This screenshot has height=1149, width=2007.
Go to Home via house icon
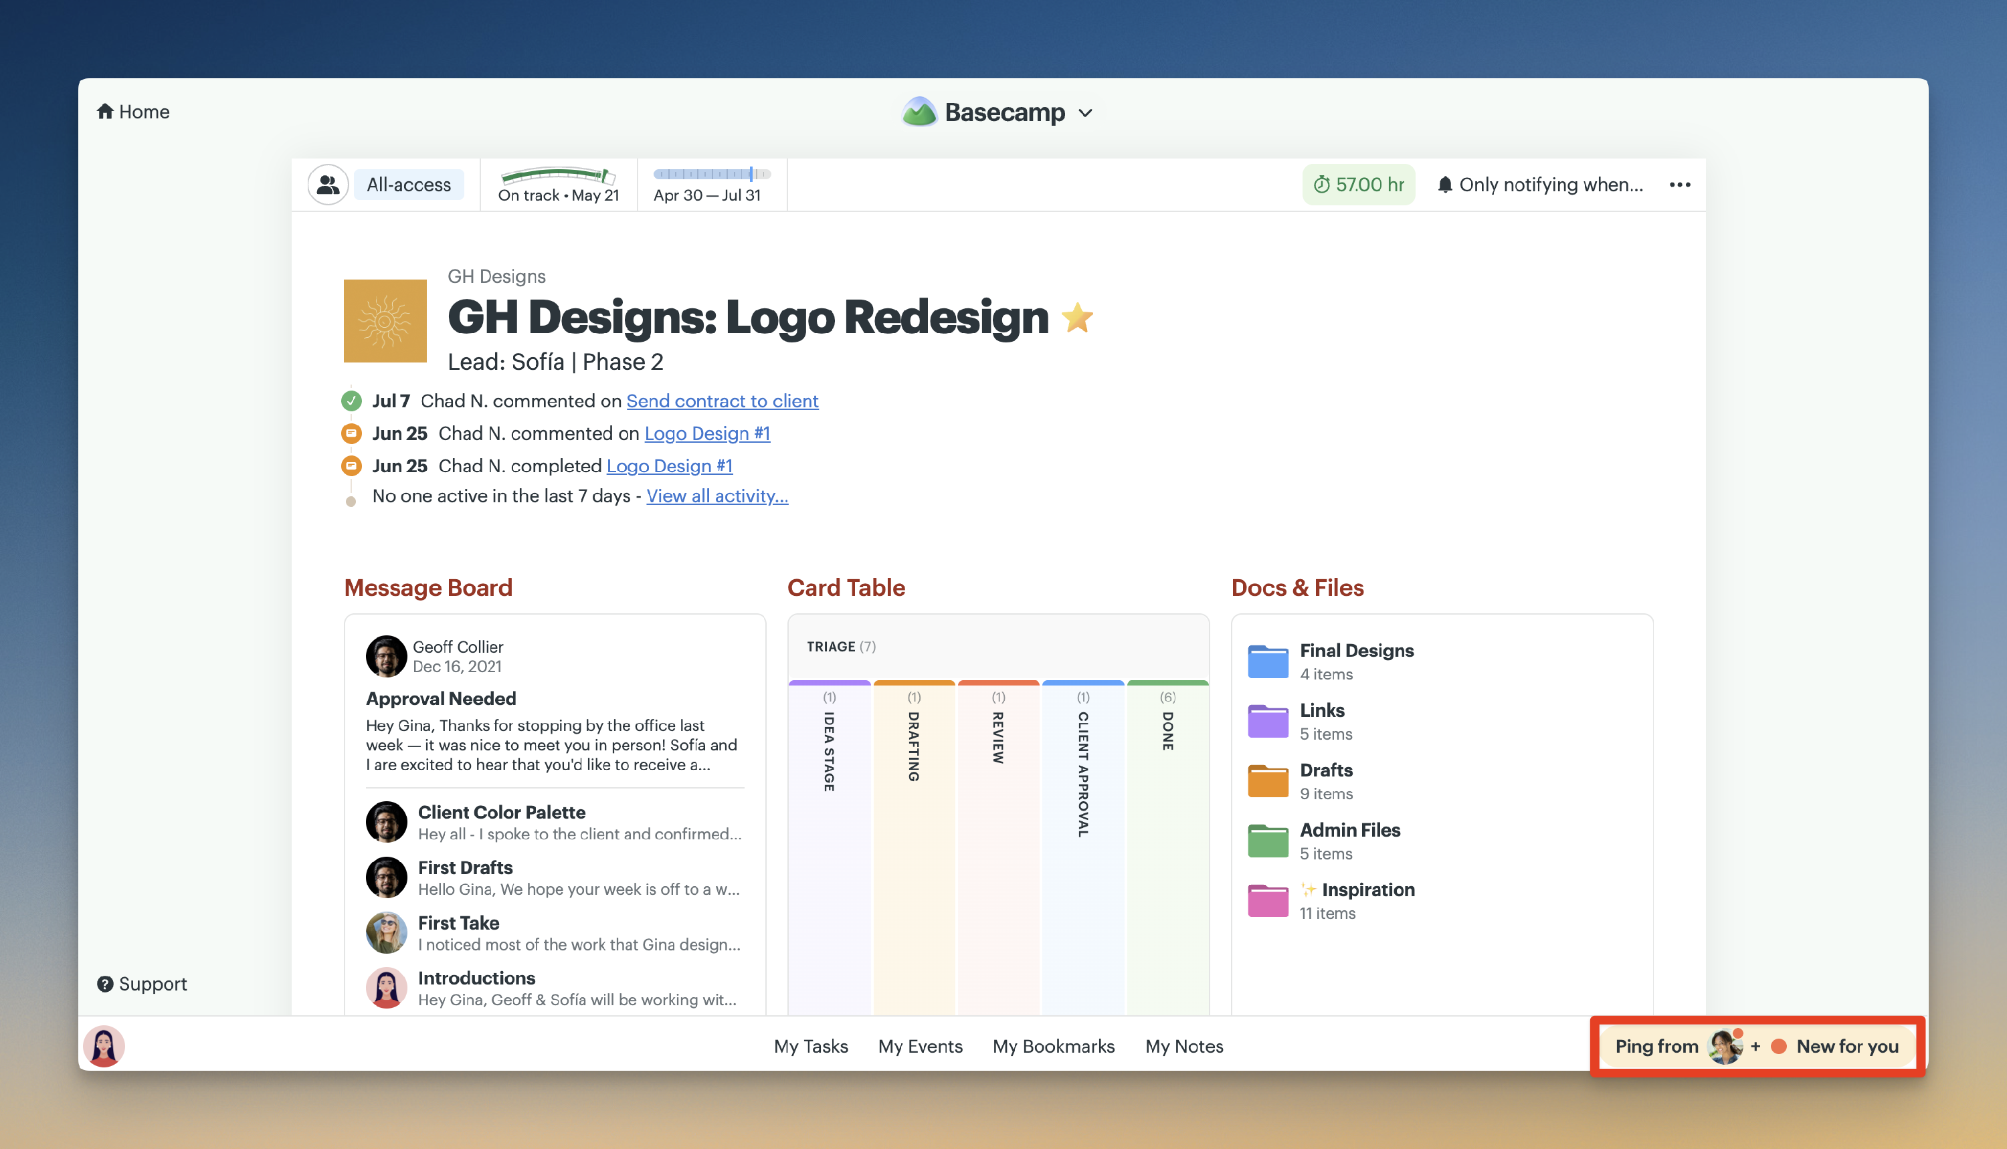105,111
